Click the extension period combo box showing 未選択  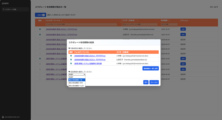(77, 74)
